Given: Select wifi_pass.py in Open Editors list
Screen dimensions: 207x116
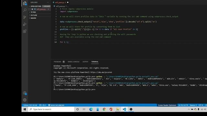Looking at the screenshot, I should click(41, 9).
